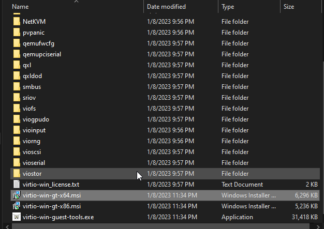
Task: Click the 2 KB size value
Action: click(312, 185)
